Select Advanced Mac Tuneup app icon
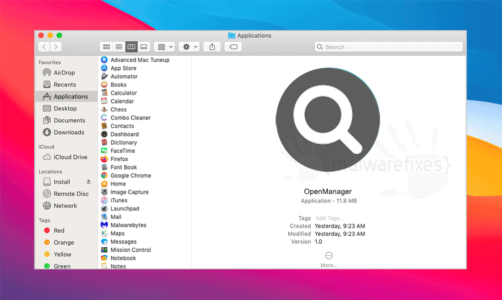The image size is (502, 300). point(104,60)
